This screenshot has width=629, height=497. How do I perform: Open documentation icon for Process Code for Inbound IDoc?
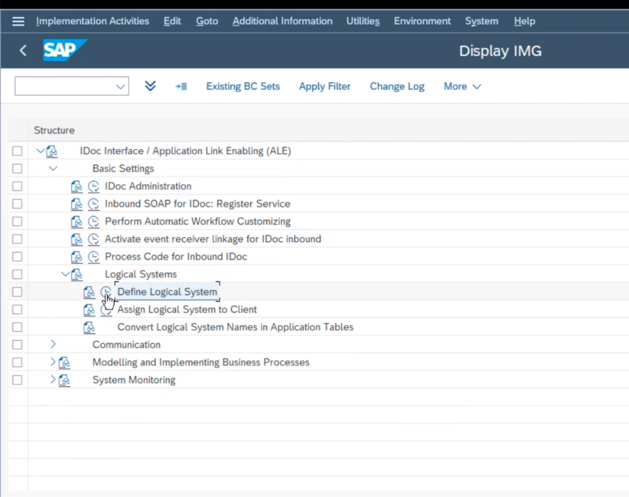coord(77,257)
